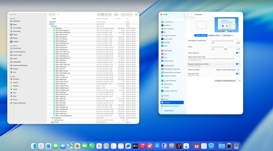Open Apple TV from the Dock
The image size is (273, 151).
click(x=135, y=146)
